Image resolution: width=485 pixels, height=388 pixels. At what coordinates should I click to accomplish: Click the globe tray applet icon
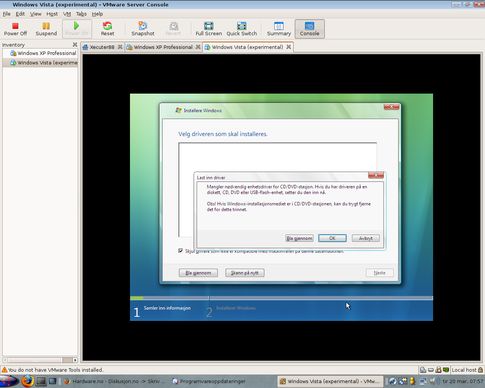click(x=393, y=381)
